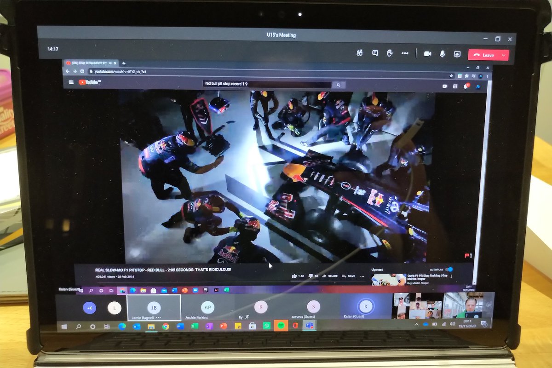The height and width of the screenshot is (368, 552).
Task: Select the szavros (Guest) tile
Action: [x=314, y=307]
